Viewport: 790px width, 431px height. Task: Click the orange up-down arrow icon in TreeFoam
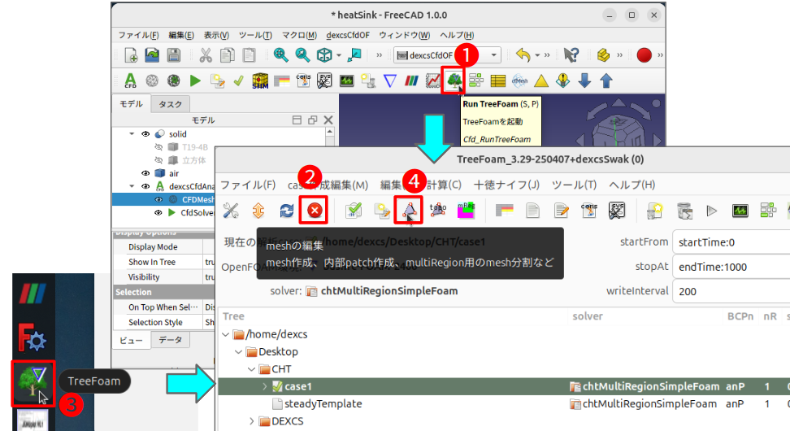pos(258,210)
